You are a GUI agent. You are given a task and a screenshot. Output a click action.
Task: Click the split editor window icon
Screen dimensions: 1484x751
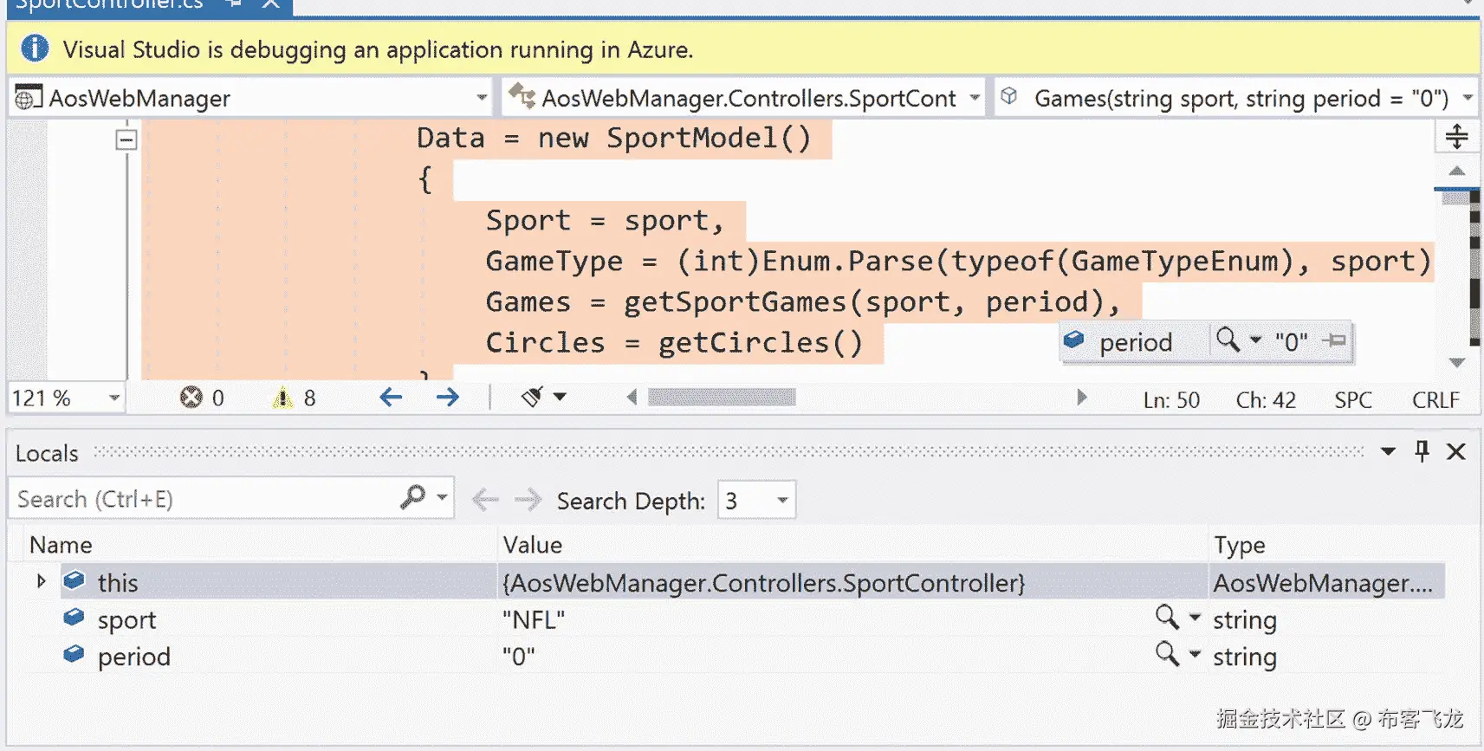1457,137
